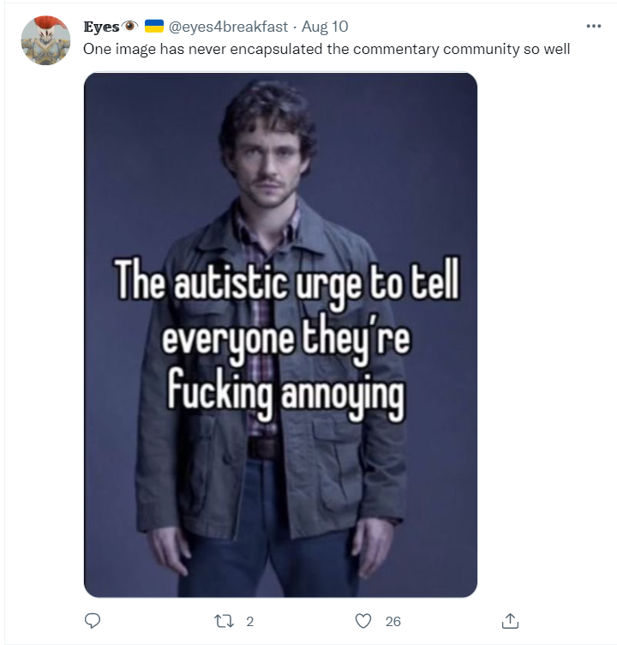Open the profile via the "Eyes" name

(x=101, y=27)
